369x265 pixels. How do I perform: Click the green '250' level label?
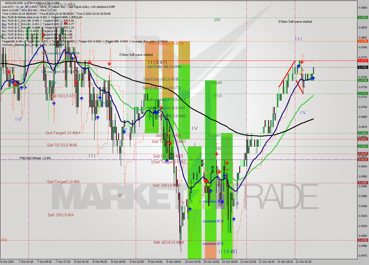[x=217, y=20]
